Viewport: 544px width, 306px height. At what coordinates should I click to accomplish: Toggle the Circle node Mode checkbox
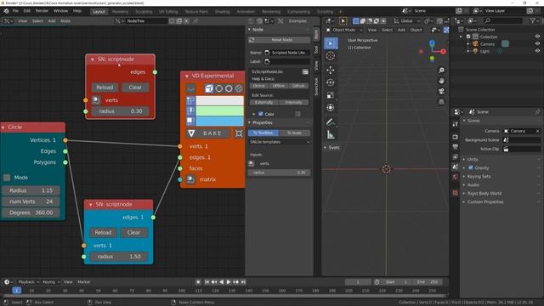[7, 178]
